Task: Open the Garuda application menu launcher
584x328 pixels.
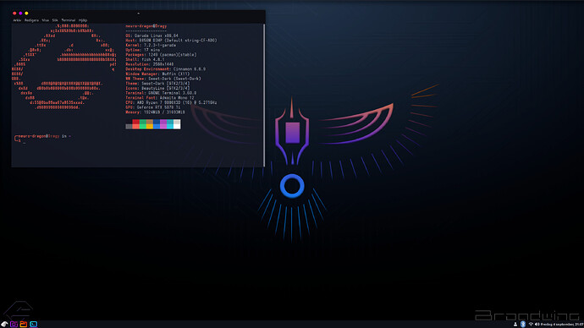Action: (x=4, y=325)
